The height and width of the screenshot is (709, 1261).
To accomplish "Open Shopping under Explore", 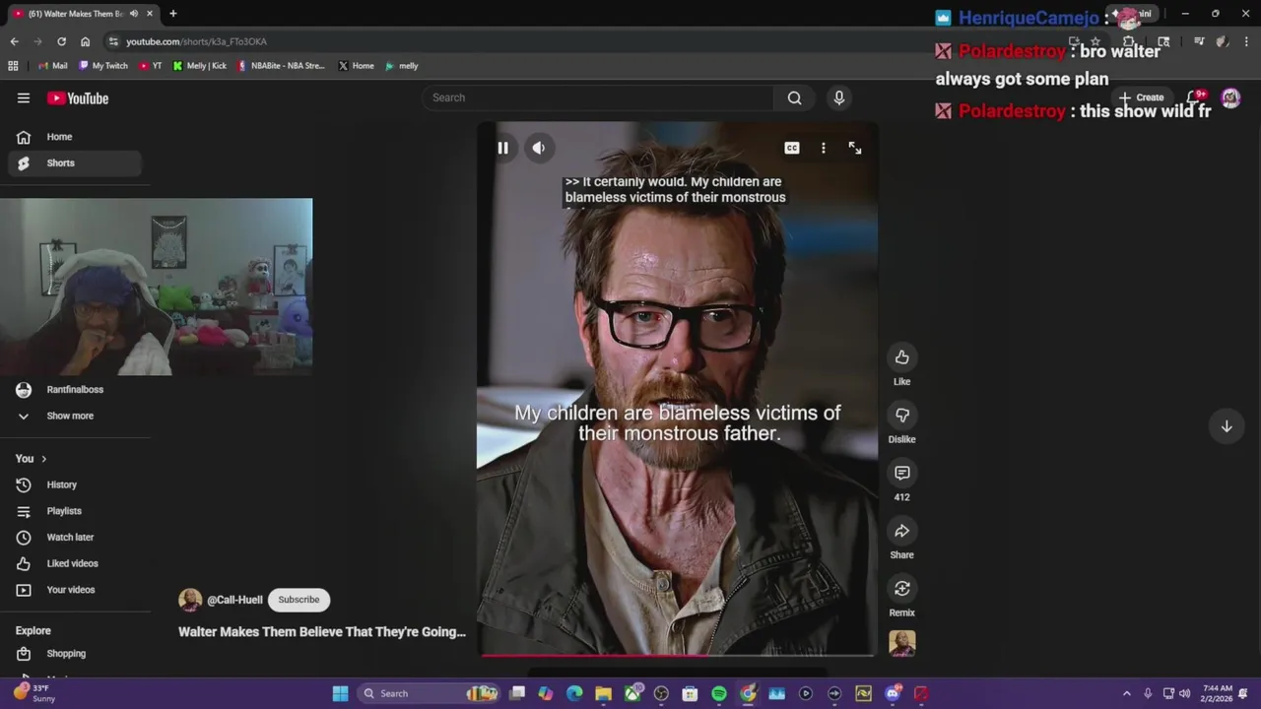I will (x=75, y=654).
